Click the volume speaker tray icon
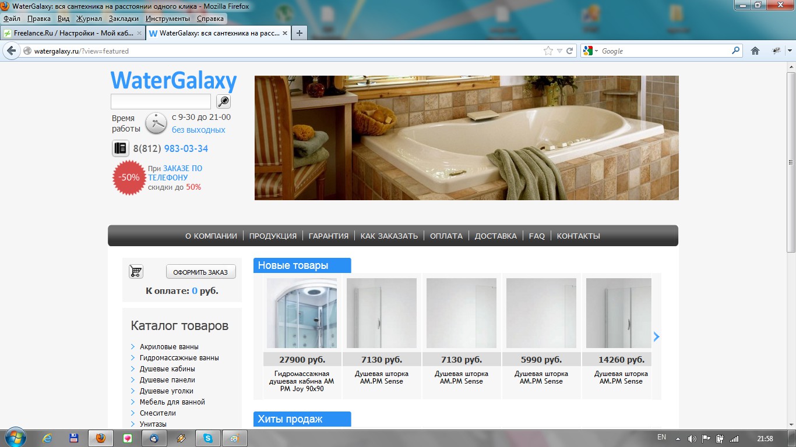The height and width of the screenshot is (447, 796). pos(692,439)
